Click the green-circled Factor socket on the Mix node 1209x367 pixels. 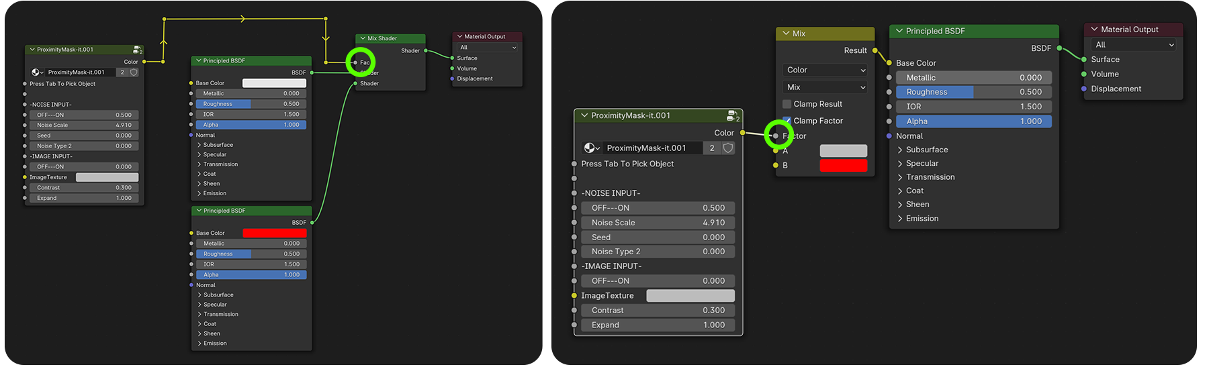[776, 136]
